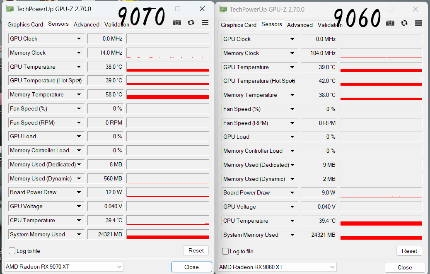The width and height of the screenshot is (430, 274).
Task: Click the screenshot camera icon in the RX 9070 window
Action: 177,22
